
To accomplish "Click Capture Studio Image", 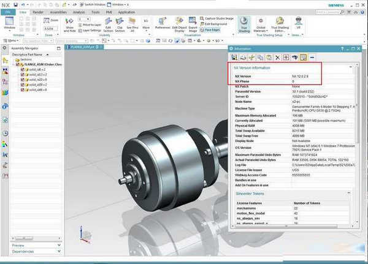I will coord(217,18).
